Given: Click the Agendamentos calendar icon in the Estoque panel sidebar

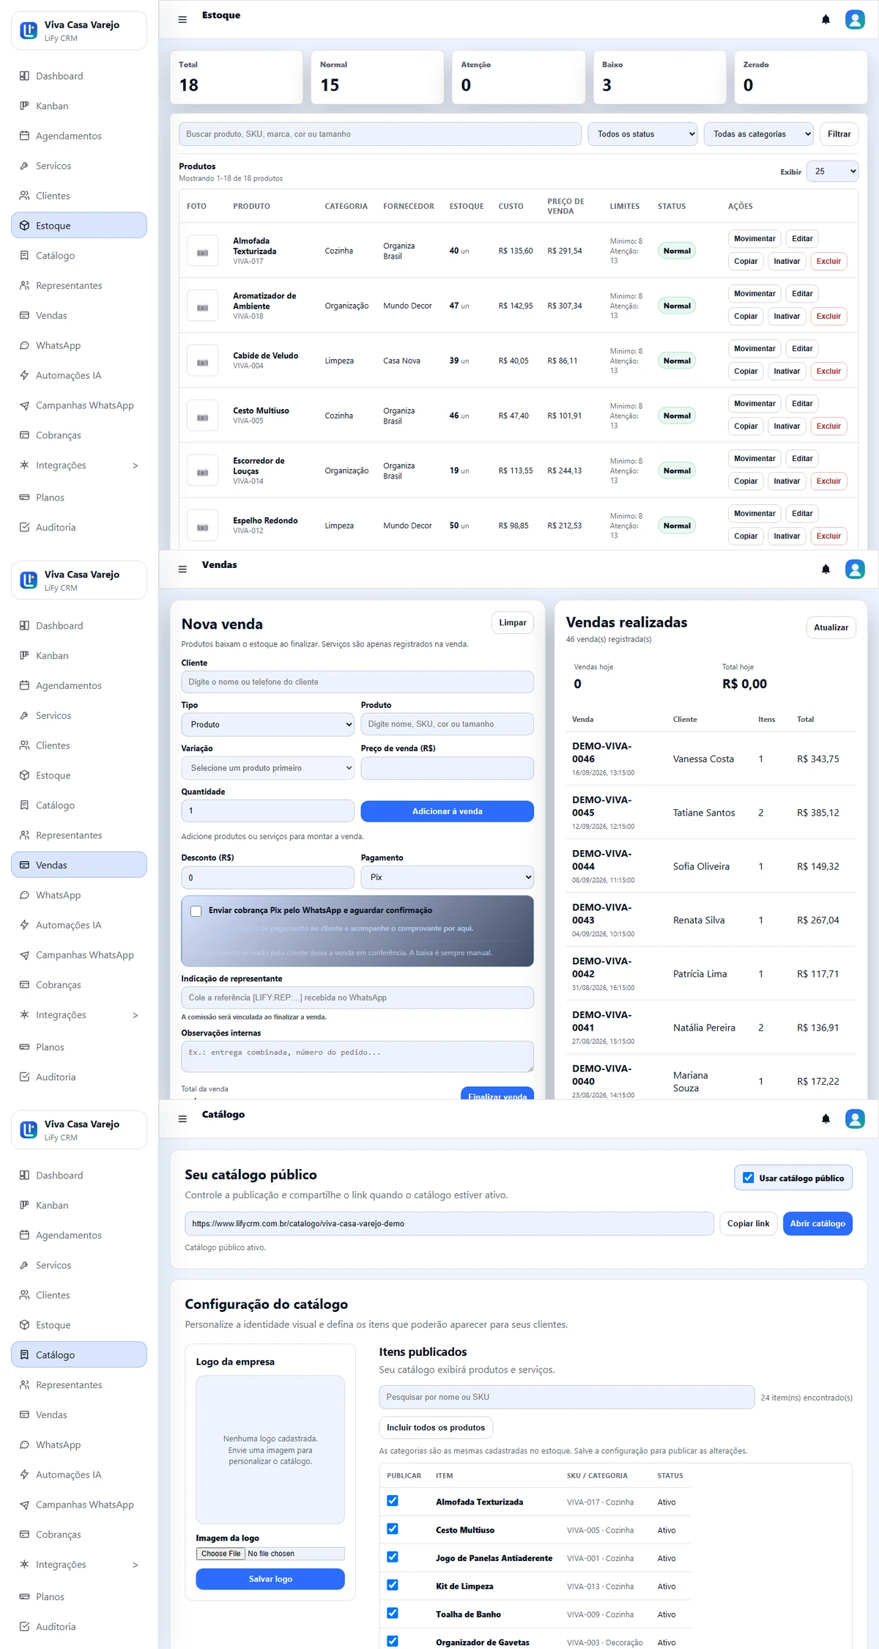Looking at the screenshot, I should click(x=24, y=136).
